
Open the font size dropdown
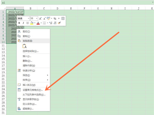(x=37, y=19)
